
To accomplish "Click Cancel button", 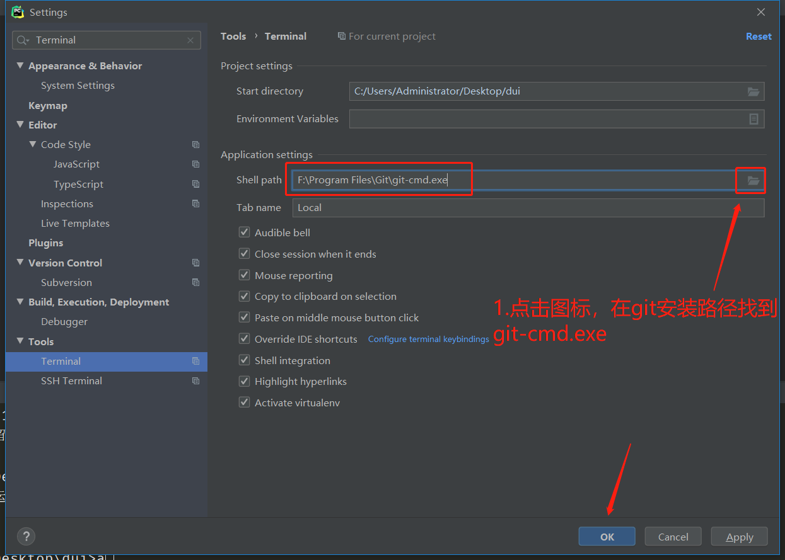I will click(x=673, y=537).
